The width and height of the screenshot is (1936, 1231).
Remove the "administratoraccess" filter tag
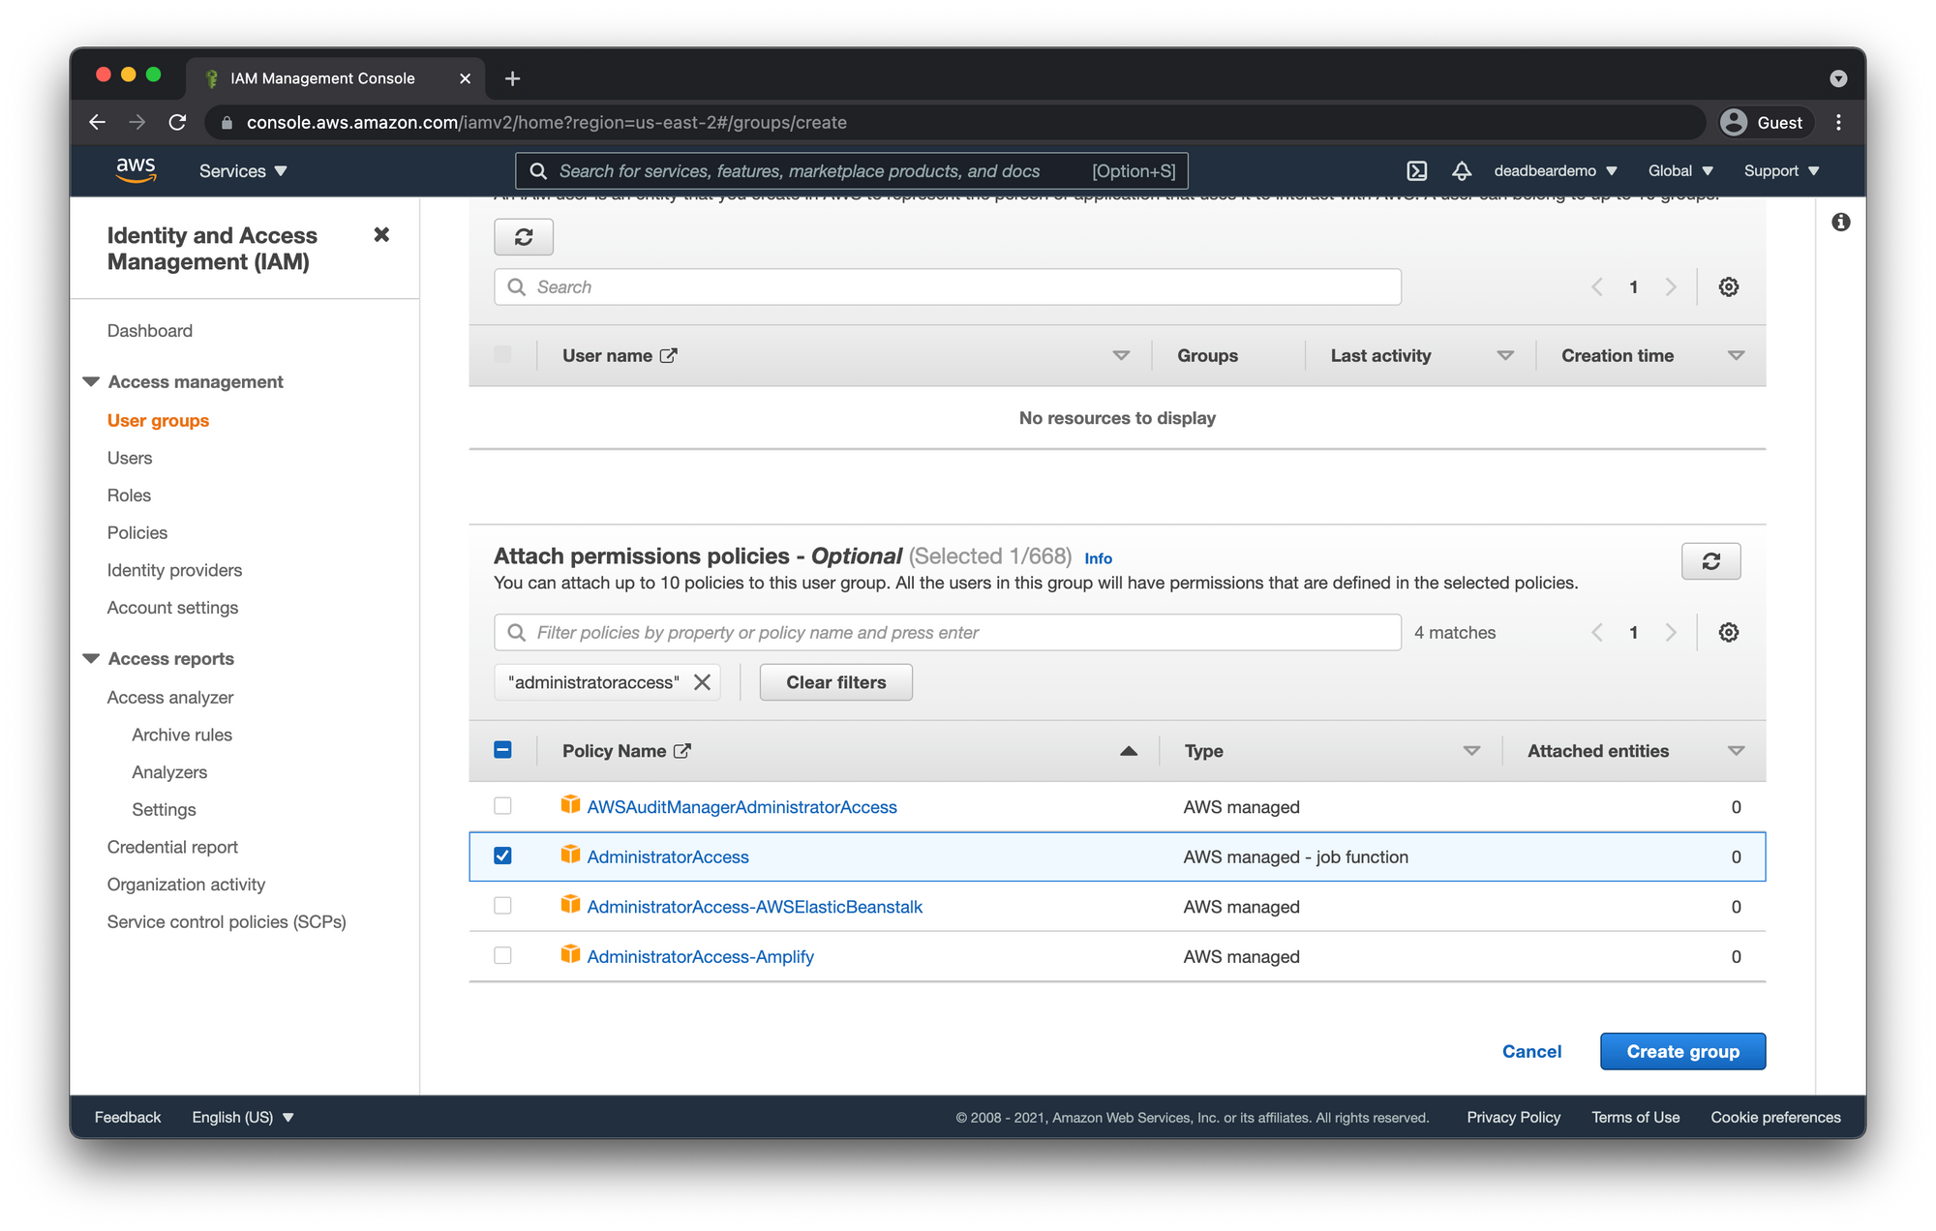coord(702,682)
